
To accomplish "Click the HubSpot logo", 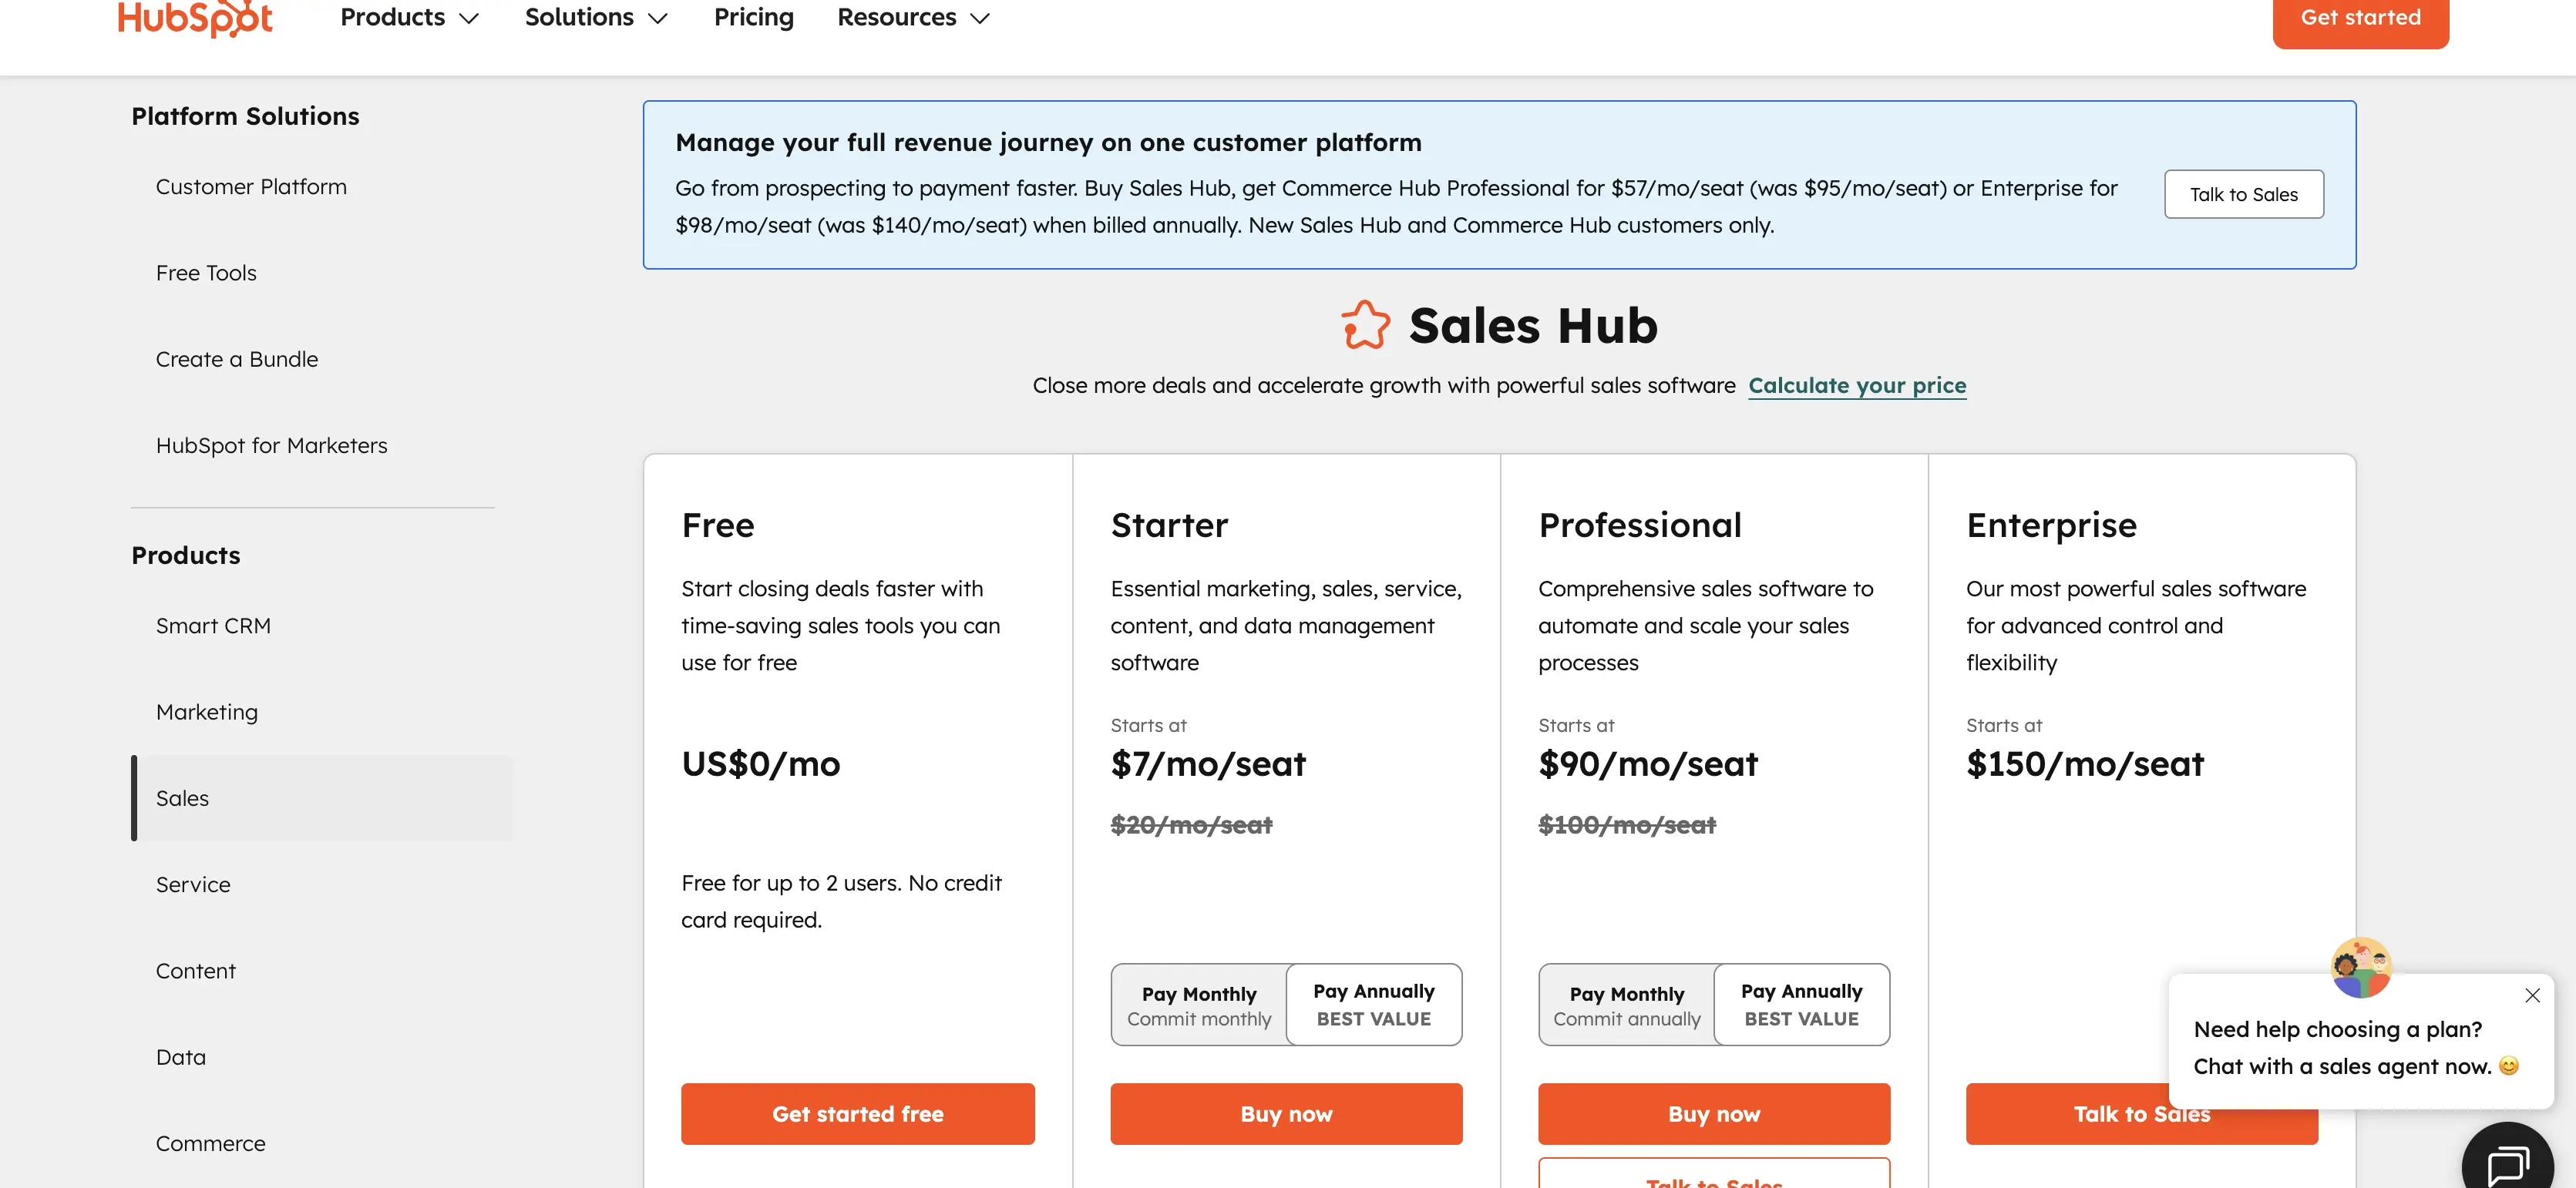I will 195,18.
